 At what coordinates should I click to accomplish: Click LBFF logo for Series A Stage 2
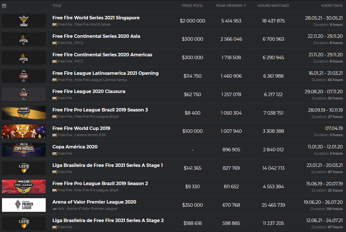pos(24,223)
